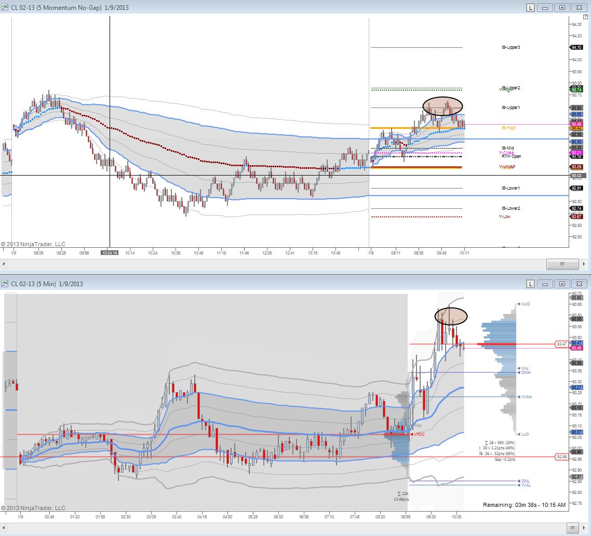The height and width of the screenshot is (536, 591).
Task: Minimize the 5 Momentum No-Gap chart window
Action: (545, 8)
